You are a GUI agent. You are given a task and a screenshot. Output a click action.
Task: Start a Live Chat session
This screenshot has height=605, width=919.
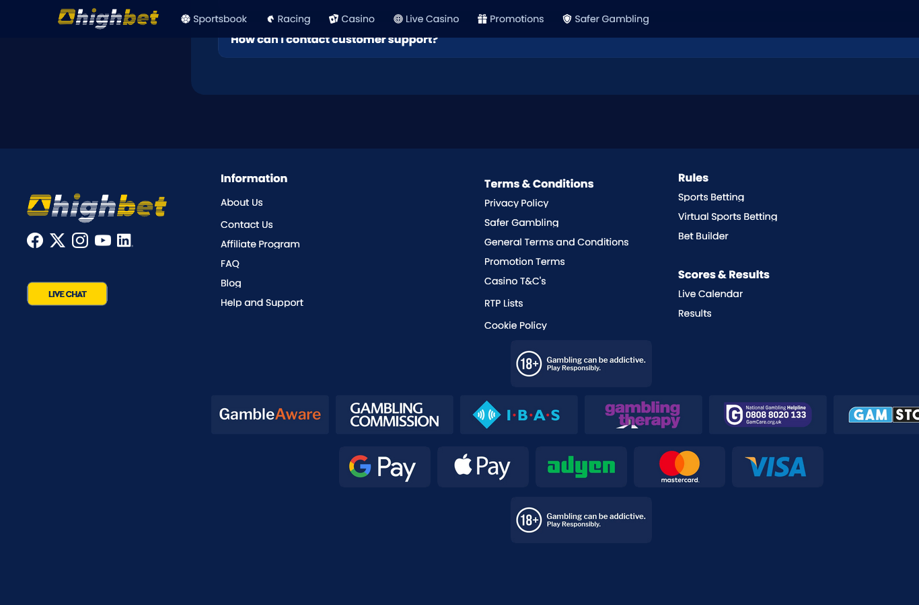click(67, 294)
